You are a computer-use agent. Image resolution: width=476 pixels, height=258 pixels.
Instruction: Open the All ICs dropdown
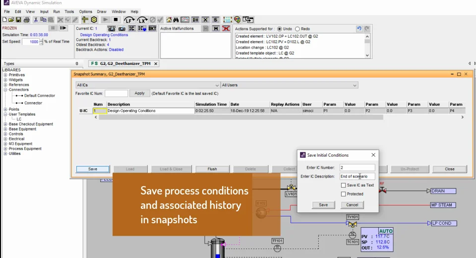click(x=148, y=85)
